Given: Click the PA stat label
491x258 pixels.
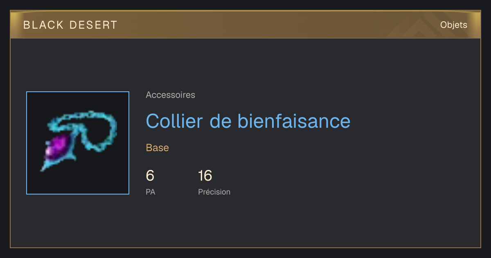Looking at the screenshot, I should (150, 192).
